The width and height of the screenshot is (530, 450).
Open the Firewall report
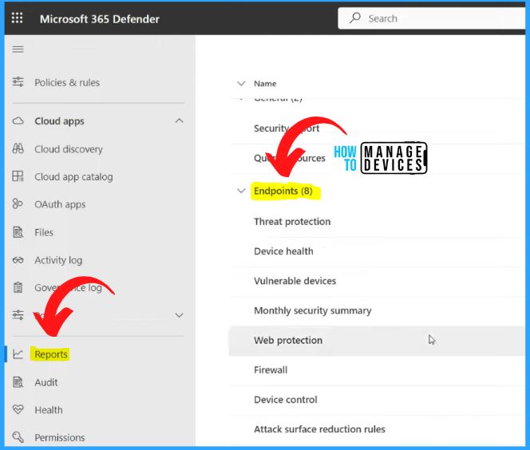271,370
